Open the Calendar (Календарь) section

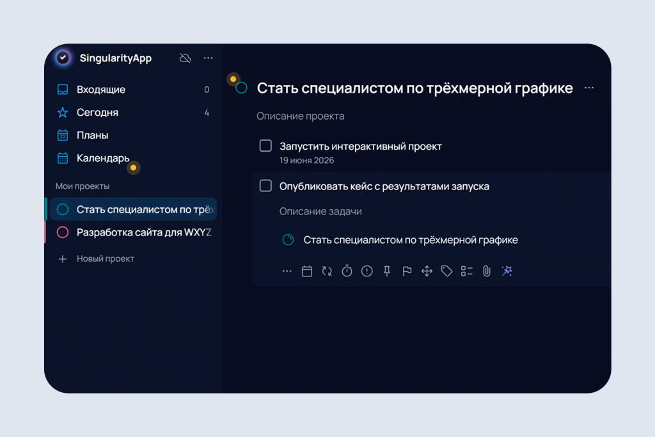pyautogui.click(x=133, y=158)
